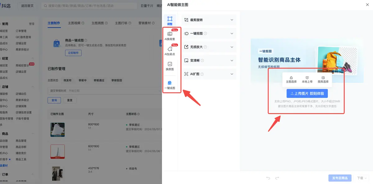
Task: Switch to the 主图测图 tab
Action: (x=98, y=23)
